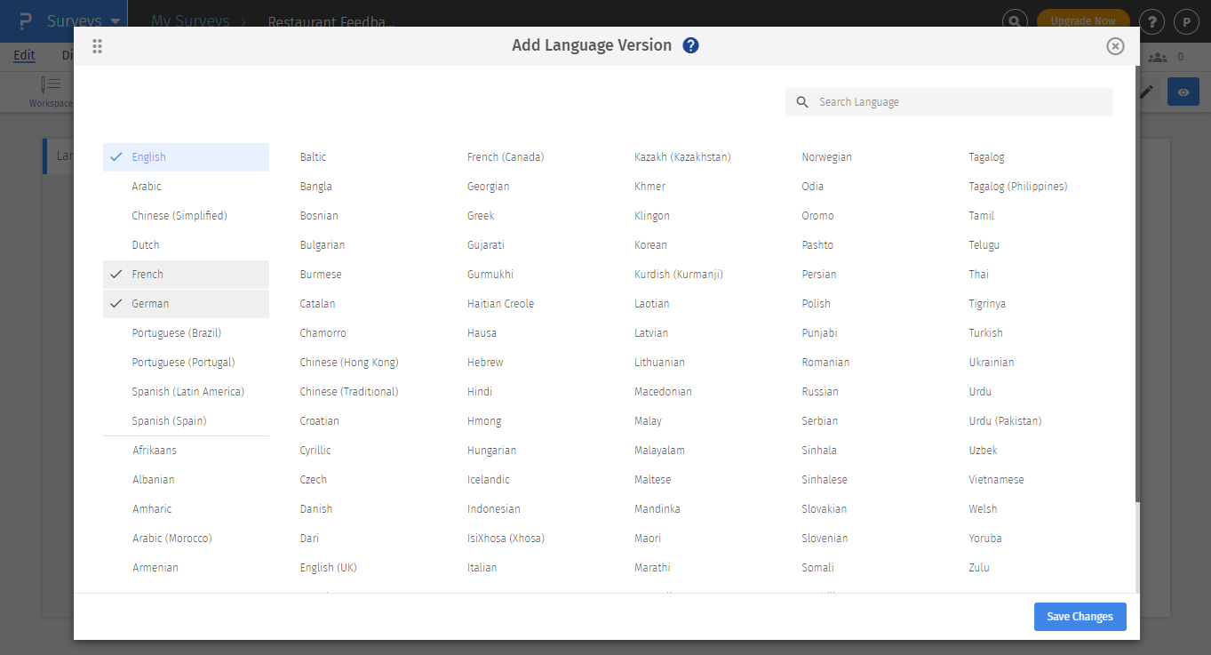
Task: Click the Workspace toolbar icon
Action: [x=51, y=92]
